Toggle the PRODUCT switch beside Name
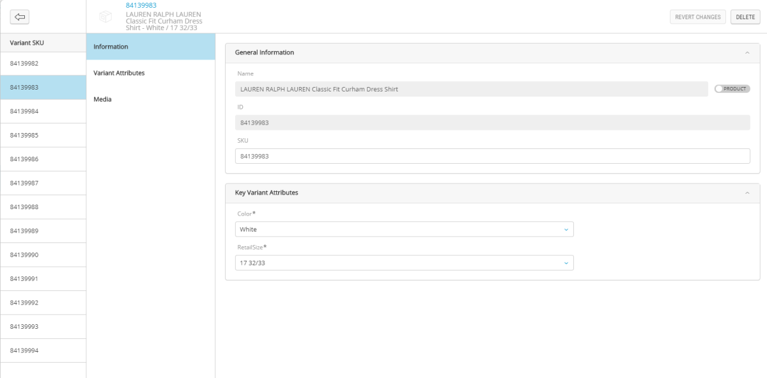The width and height of the screenshot is (767, 378). [x=732, y=89]
